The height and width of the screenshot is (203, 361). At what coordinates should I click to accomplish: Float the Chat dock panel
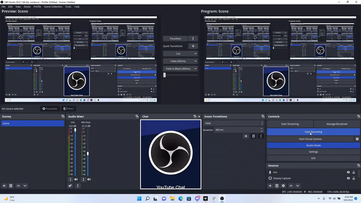195,116
